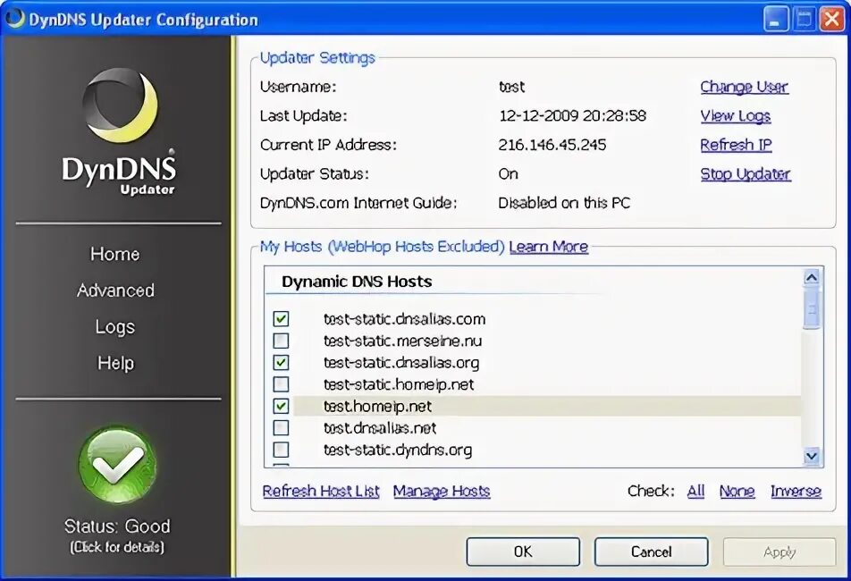Click Stop Updater link

coord(746,174)
